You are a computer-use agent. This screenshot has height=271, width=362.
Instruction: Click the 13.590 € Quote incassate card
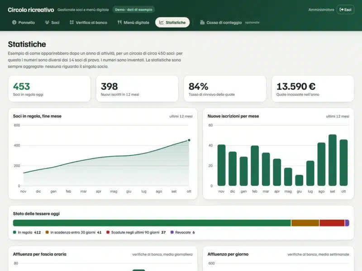pyautogui.click(x=313, y=89)
